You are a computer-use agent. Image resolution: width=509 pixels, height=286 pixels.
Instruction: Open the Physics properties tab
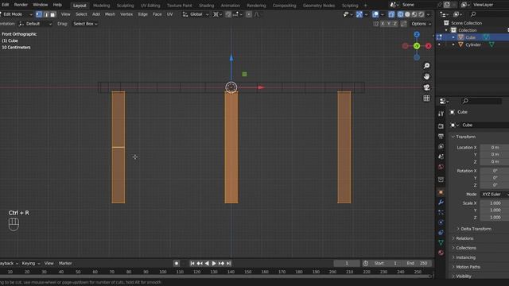441,222
